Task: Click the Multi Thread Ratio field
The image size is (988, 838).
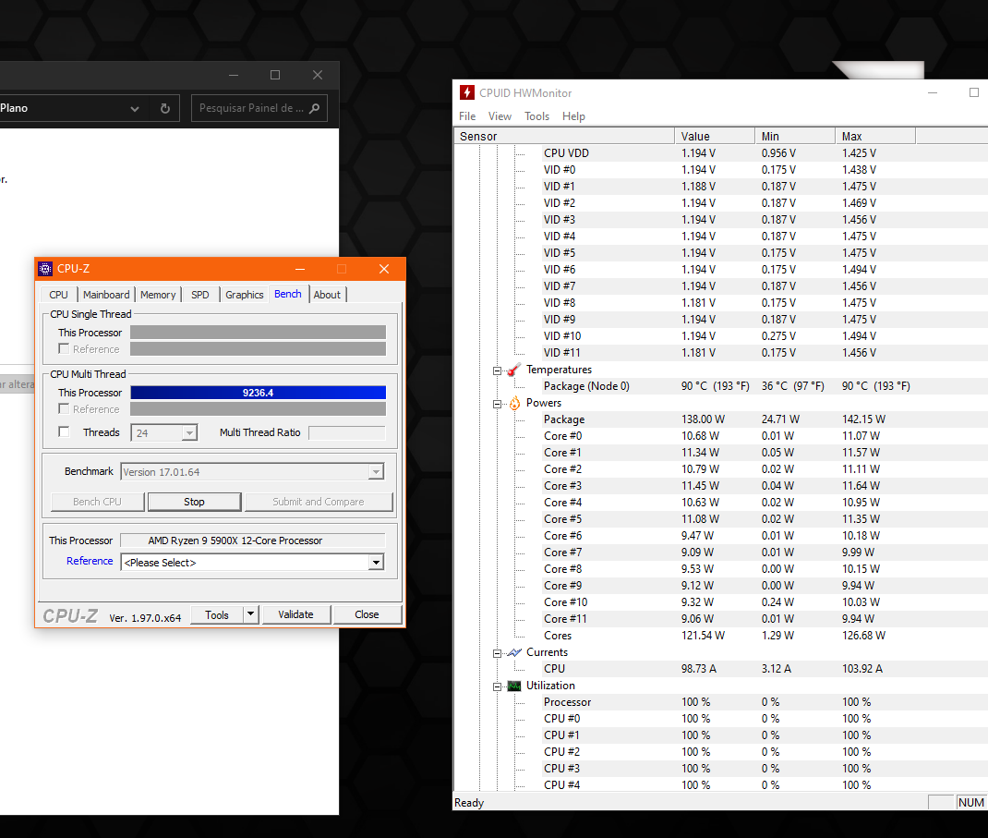Action: coord(346,432)
